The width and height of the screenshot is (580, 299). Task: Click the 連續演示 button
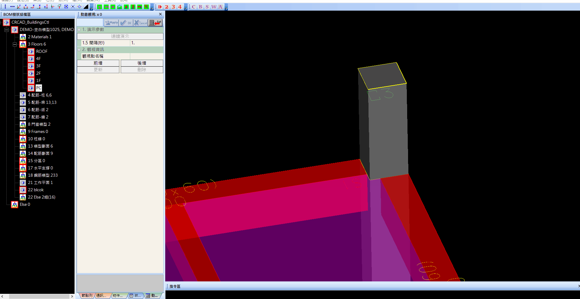point(120,36)
